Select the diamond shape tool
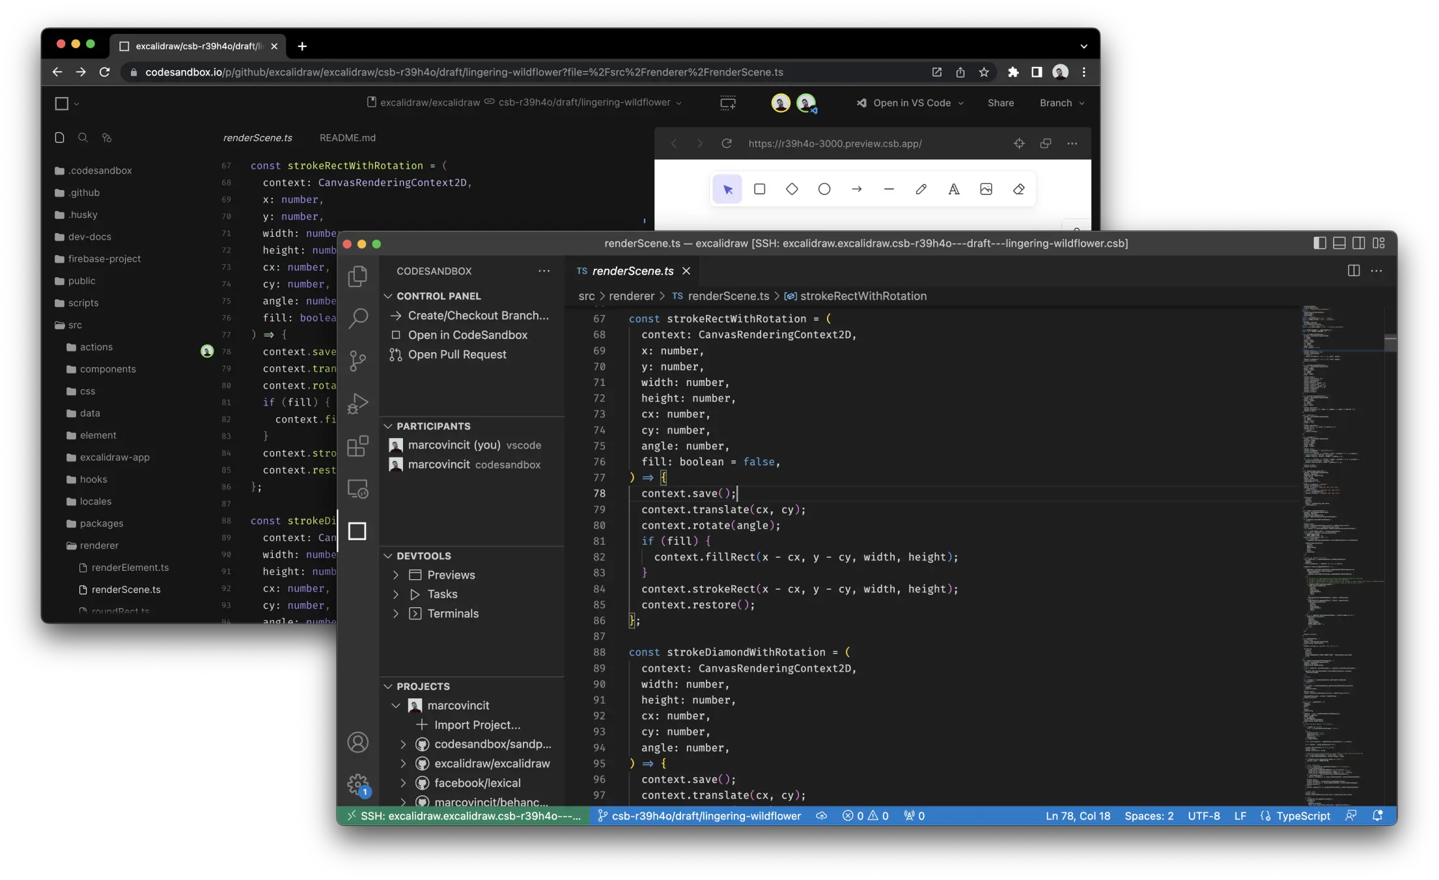Screen dimensions: 1439x880 click(x=792, y=189)
